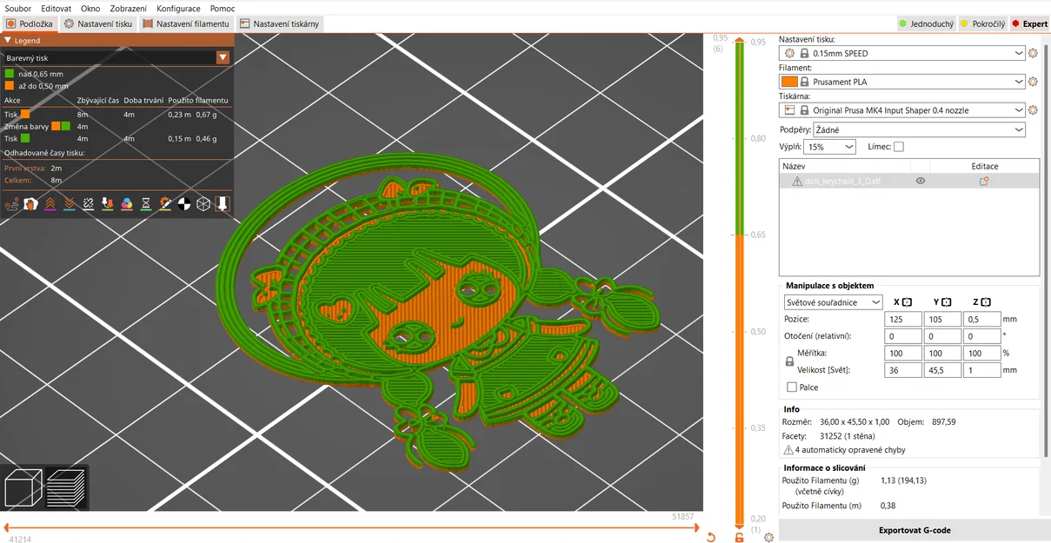Click Exportovat G-code button
This screenshot has height=543, width=1051.
pos(915,530)
